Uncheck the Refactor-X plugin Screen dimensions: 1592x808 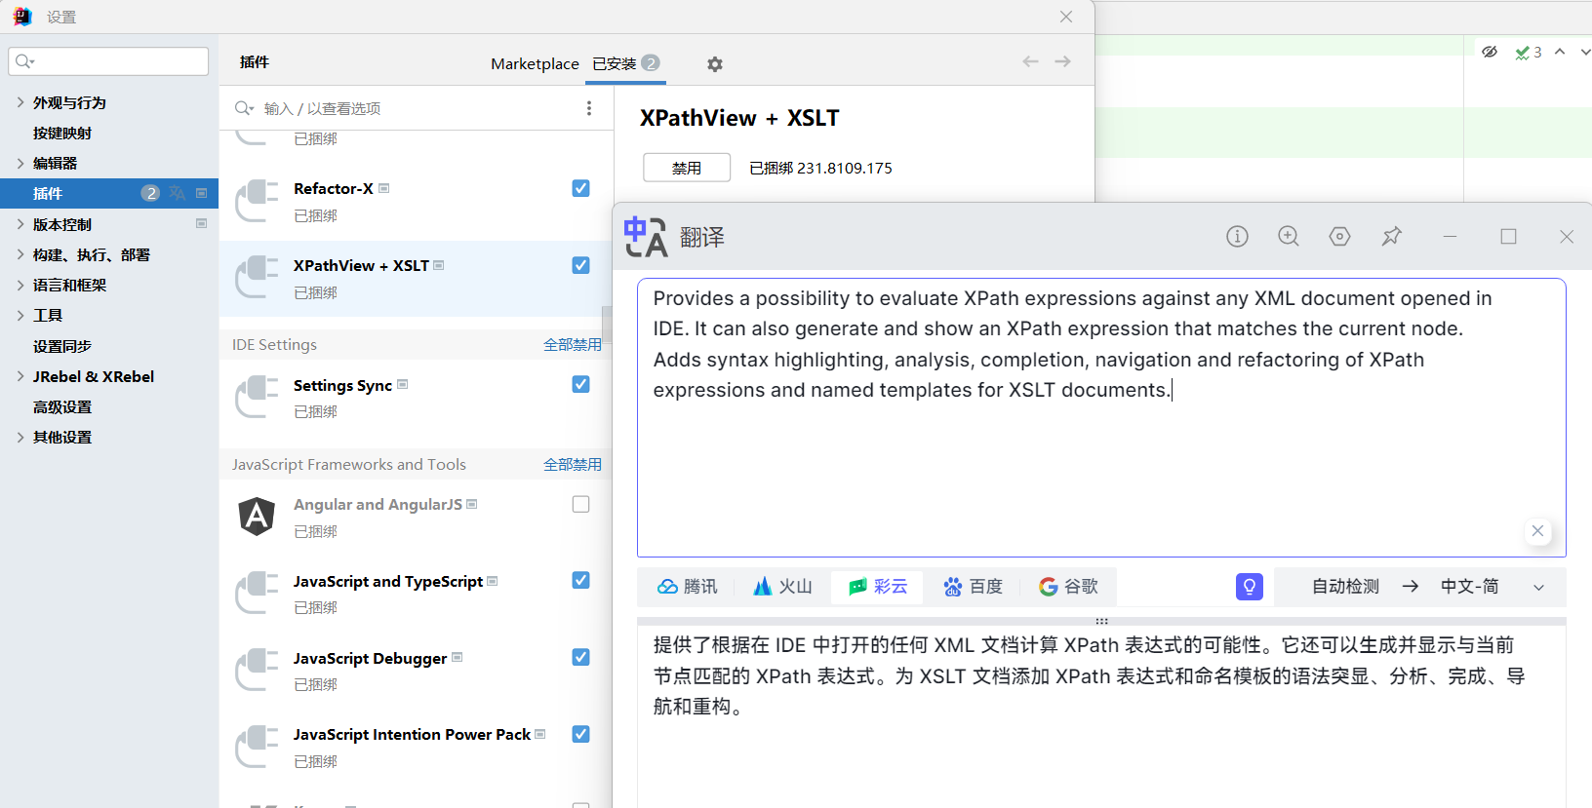click(580, 188)
